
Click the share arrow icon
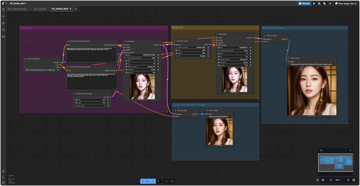(x=330, y=4)
